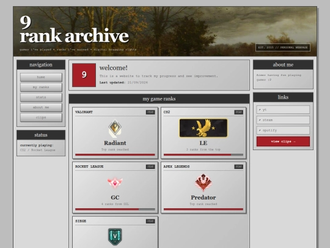Click the Predator rank name
Viewport: 330px width, 248px height.
click(204, 198)
